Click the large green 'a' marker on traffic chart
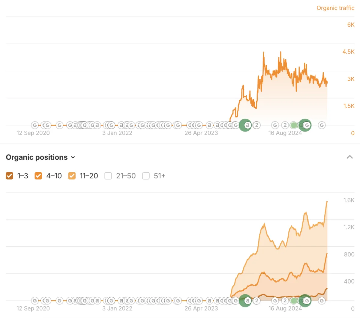The width and height of the screenshot is (360, 318). pos(247,125)
